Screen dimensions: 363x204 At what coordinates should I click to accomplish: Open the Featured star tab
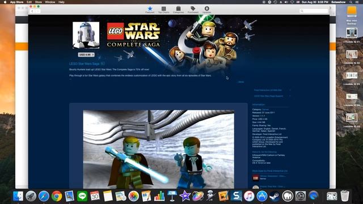(x=150, y=10)
